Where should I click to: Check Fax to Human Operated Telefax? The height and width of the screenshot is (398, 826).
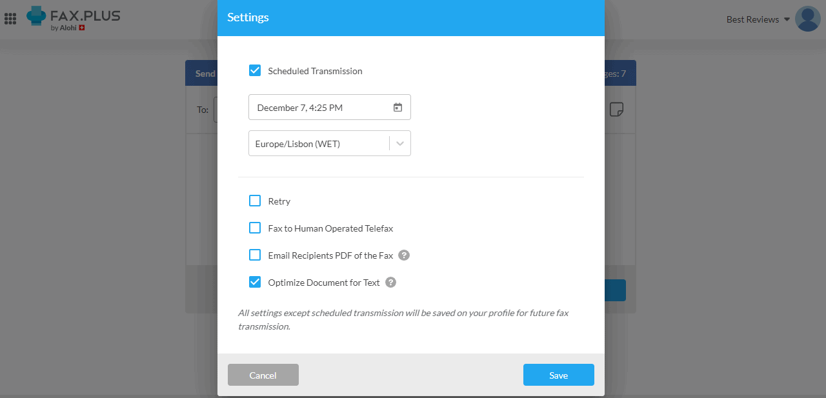[255, 228]
